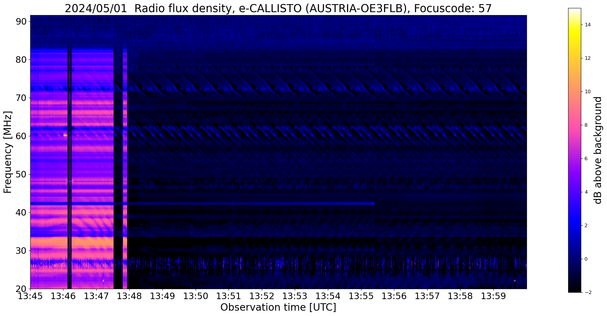Click the 13:55 time tick label
The height and width of the screenshot is (316, 607).
(x=361, y=296)
